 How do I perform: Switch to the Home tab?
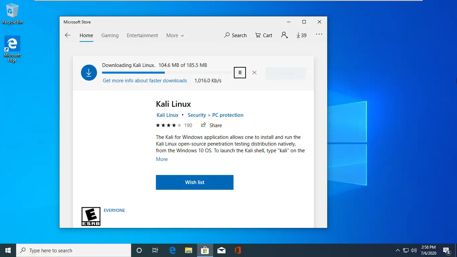(86, 35)
